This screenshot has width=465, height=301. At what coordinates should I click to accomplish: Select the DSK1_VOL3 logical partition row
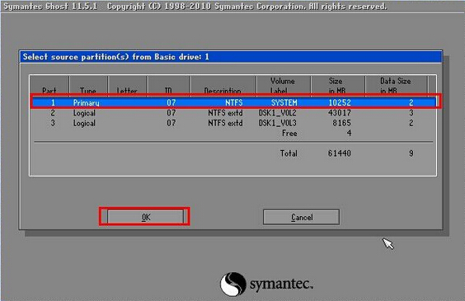pos(234,123)
